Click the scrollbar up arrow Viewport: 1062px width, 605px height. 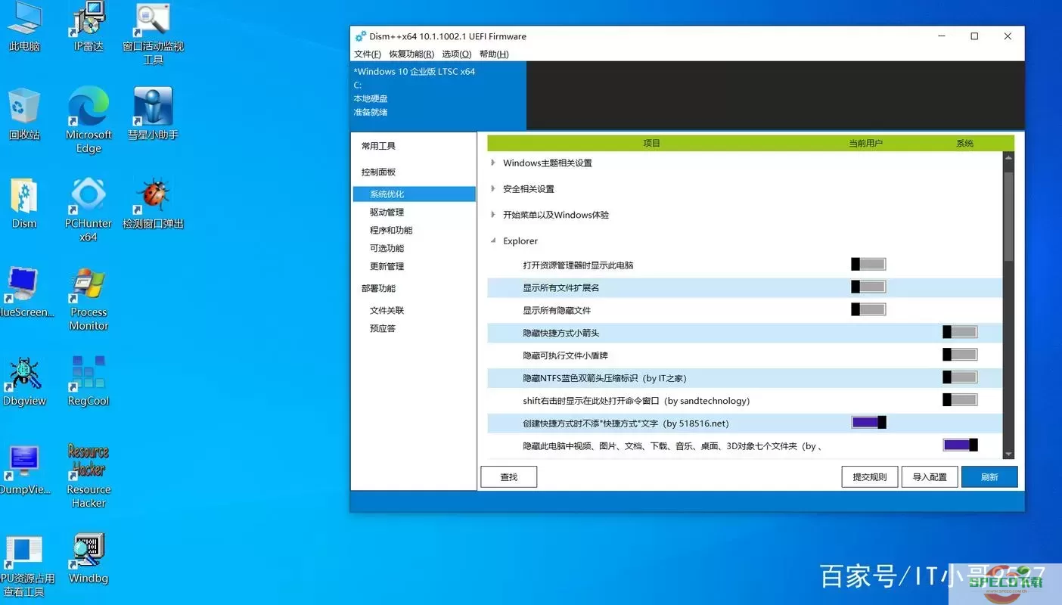point(1008,157)
